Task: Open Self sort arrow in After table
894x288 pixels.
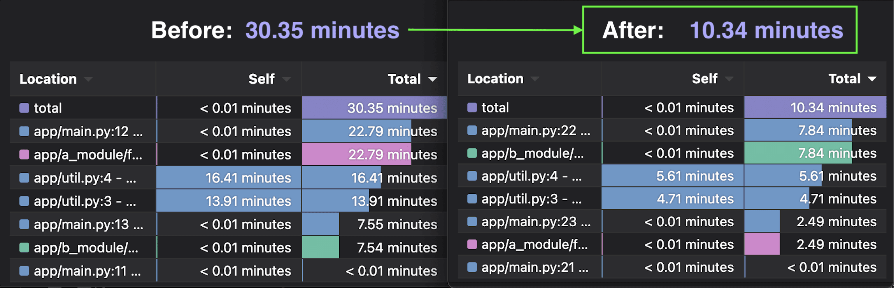Action: pyautogui.click(x=729, y=79)
